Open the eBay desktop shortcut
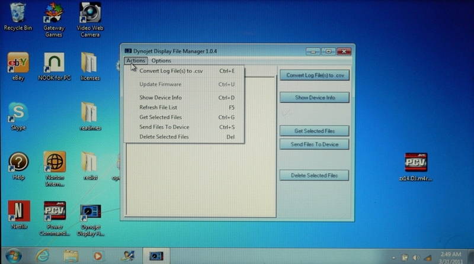 [18, 63]
